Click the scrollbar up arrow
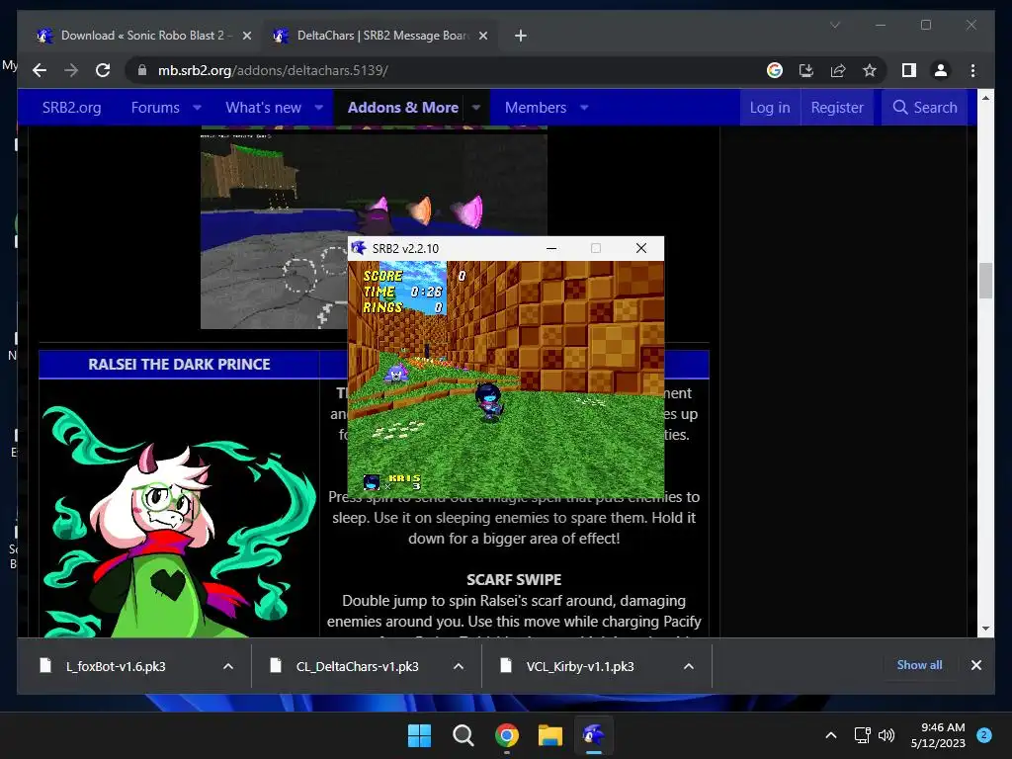 pyautogui.click(x=985, y=98)
